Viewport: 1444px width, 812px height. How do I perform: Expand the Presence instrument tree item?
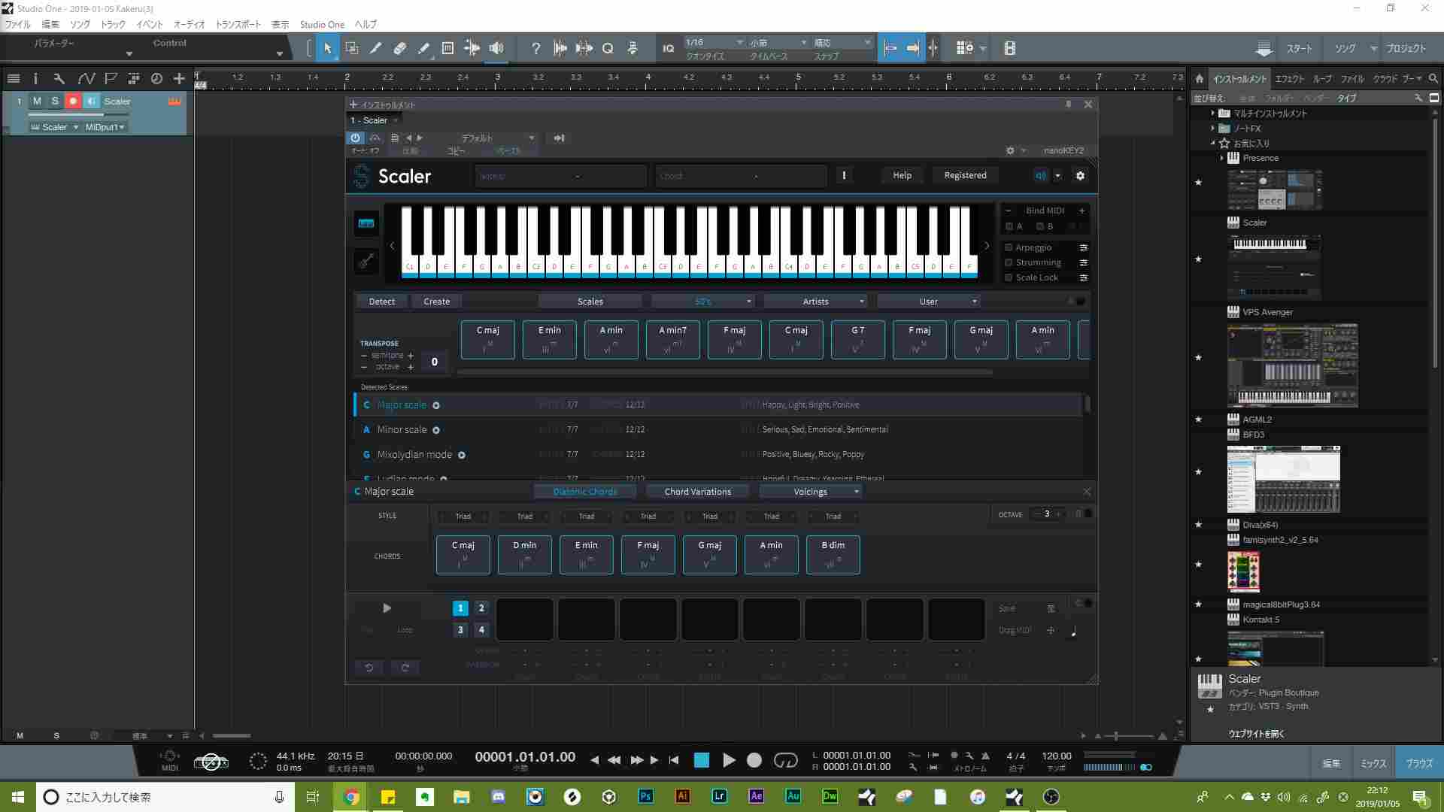pyautogui.click(x=1221, y=158)
